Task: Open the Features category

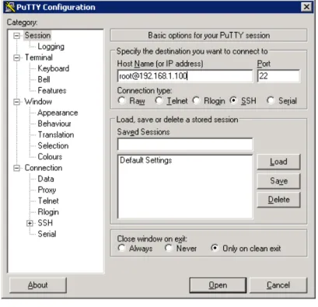Action: [52, 91]
